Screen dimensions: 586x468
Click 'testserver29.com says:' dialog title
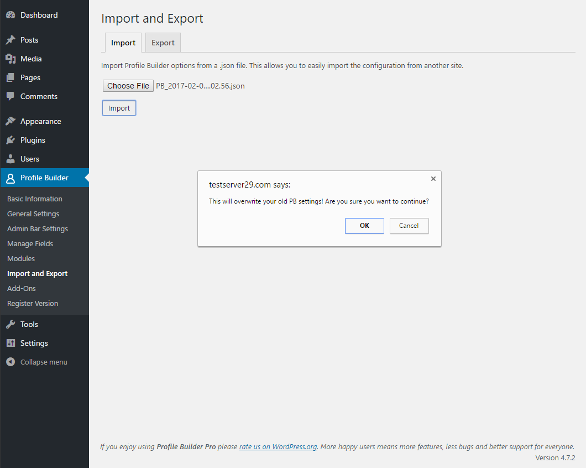point(250,184)
